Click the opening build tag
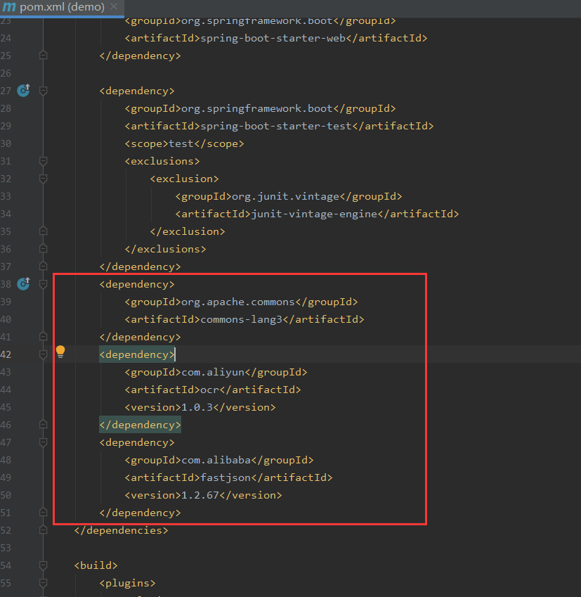 96,565
